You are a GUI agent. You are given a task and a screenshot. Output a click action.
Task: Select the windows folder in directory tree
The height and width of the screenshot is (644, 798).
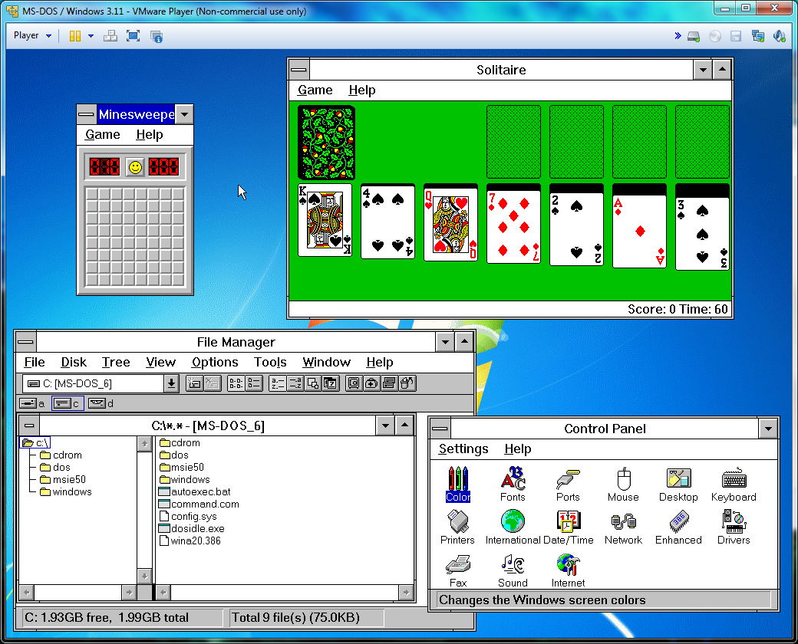coord(71,492)
